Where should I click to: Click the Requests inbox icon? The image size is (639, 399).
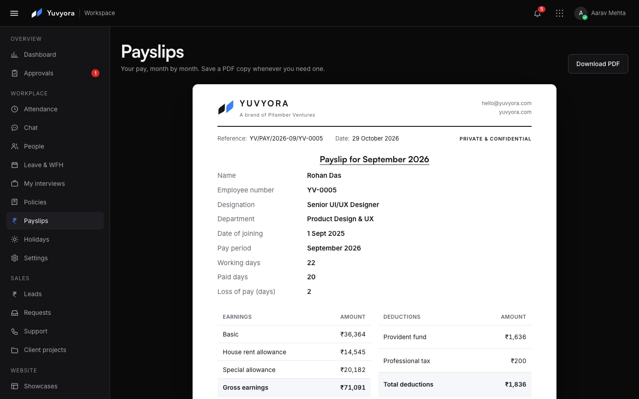(x=15, y=313)
